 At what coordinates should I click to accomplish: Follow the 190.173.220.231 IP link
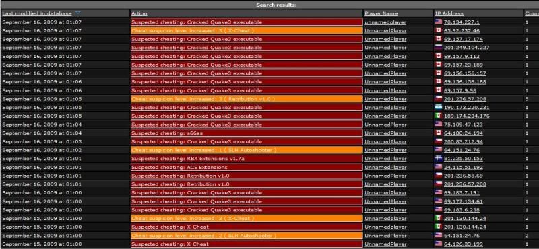[x=466, y=108]
